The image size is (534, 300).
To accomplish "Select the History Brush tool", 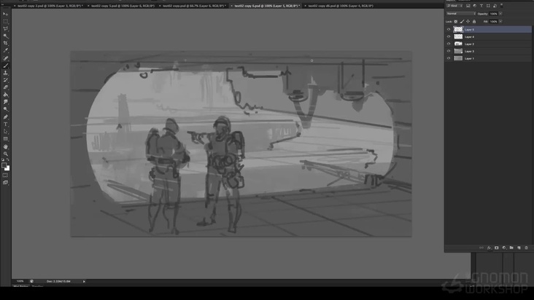I will pos(5,80).
